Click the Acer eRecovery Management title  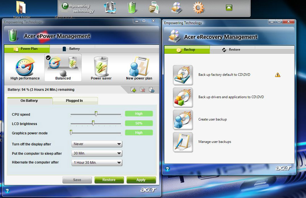[221, 37]
